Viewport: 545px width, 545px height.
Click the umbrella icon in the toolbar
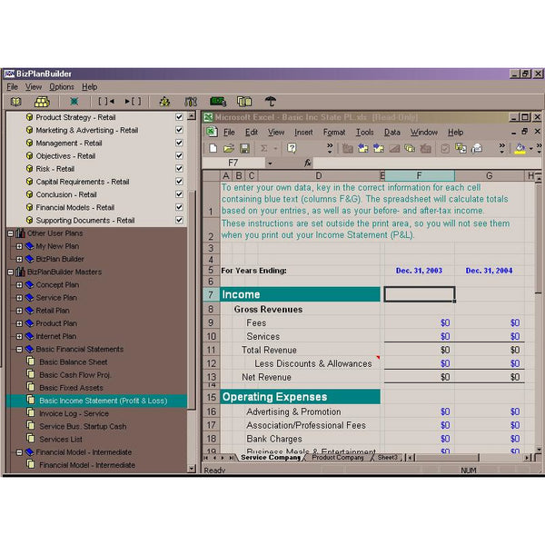[x=270, y=102]
